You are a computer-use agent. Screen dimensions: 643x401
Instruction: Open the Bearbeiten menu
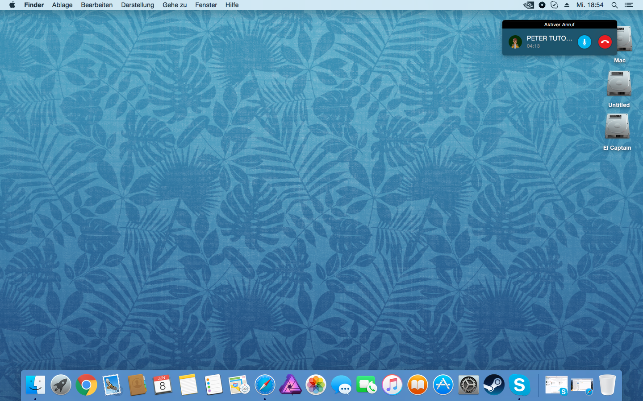(x=97, y=5)
